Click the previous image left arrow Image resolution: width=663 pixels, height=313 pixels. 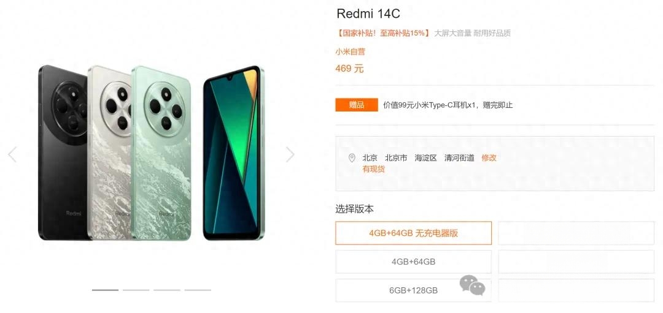(12, 154)
